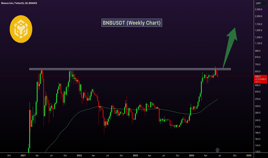
Task: Click the 2025 label on the time axis
Action: click(249, 155)
